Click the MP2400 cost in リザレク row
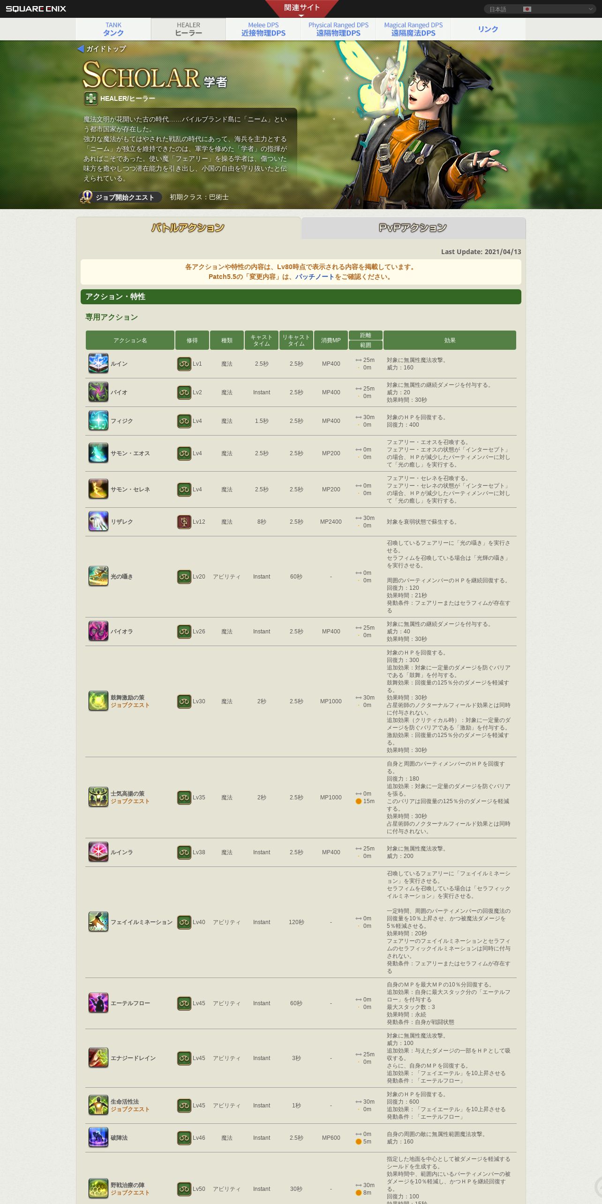The image size is (602, 1204). click(331, 522)
